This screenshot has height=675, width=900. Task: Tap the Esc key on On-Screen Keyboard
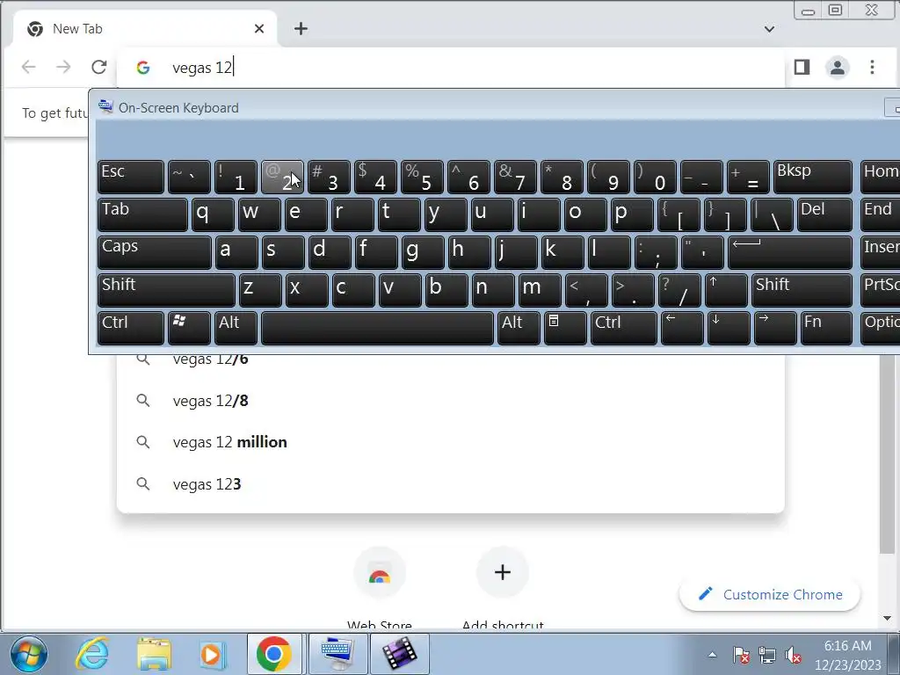[x=131, y=177]
